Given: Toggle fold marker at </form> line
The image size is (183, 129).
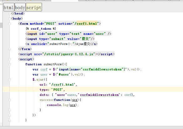Looking at the screenshot, I should [x=10, y=49].
